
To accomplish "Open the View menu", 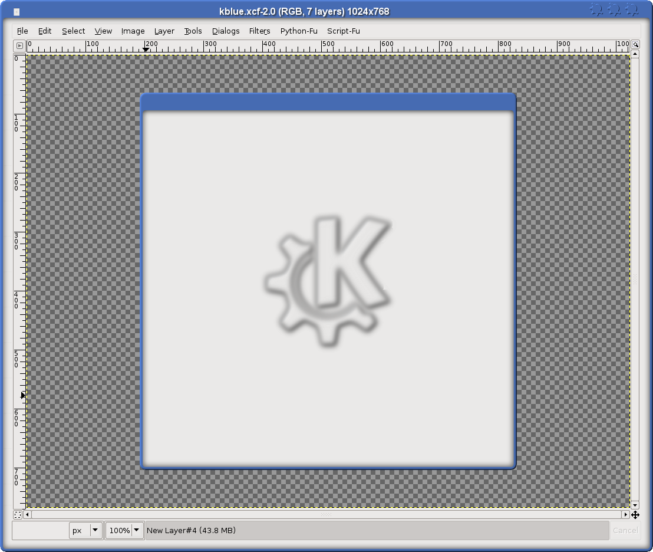I will [103, 31].
